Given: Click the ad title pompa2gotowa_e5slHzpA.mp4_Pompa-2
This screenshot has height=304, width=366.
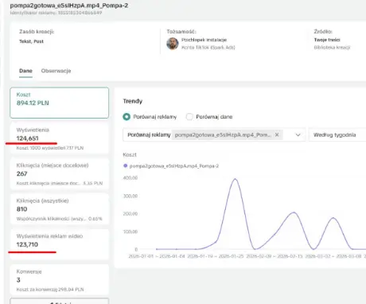Looking at the screenshot, I should [69, 6].
